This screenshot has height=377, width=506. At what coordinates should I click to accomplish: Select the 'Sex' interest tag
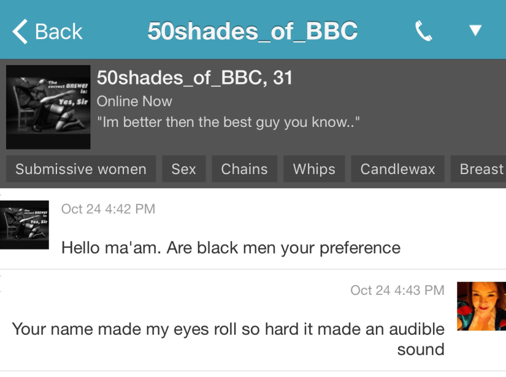pyautogui.click(x=183, y=169)
